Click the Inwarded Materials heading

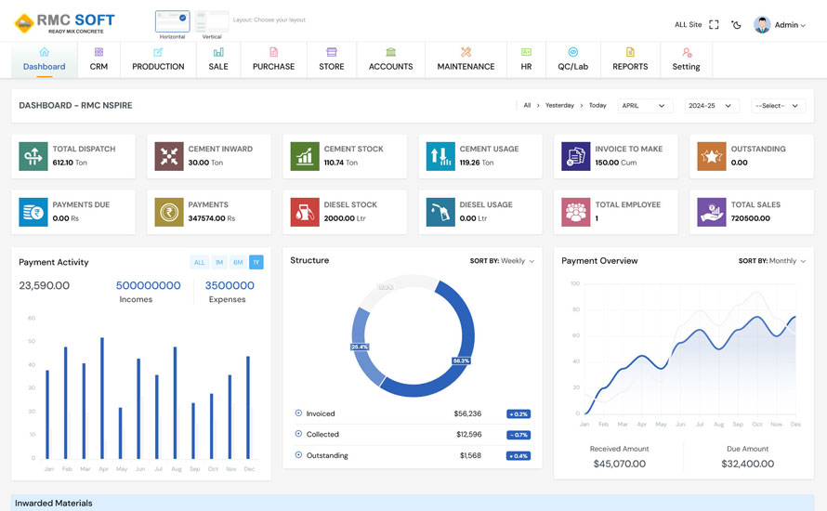pyautogui.click(x=53, y=503)
